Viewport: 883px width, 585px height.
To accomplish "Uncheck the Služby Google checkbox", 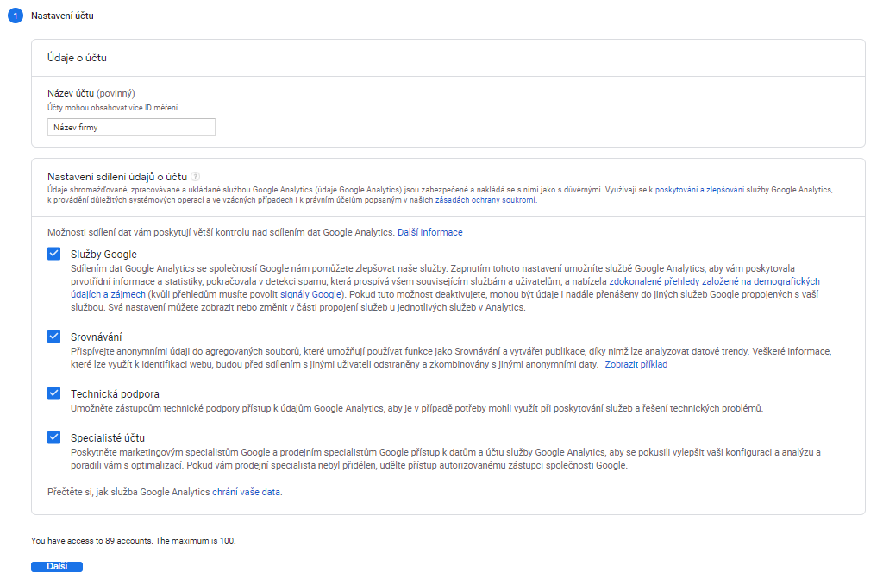I will click(x=54, y=254).
